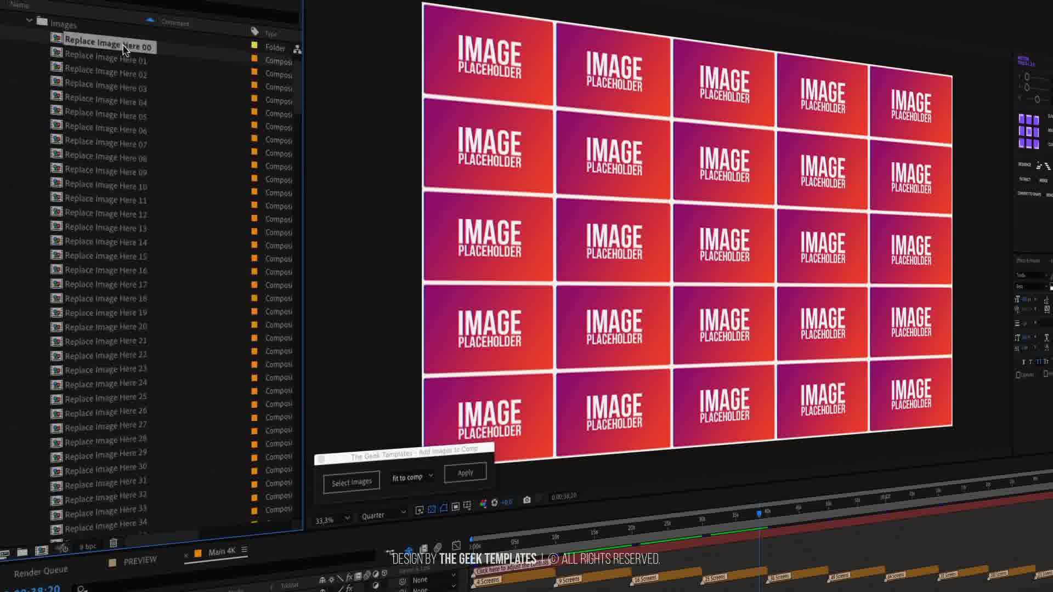Screen dimensions: 1053x592
Task: Open grid and guide options icon
Action: click(x=467, y=505)
